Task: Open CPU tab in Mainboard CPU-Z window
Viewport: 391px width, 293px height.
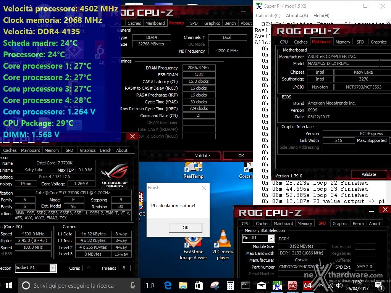Action: click(284, 42)
